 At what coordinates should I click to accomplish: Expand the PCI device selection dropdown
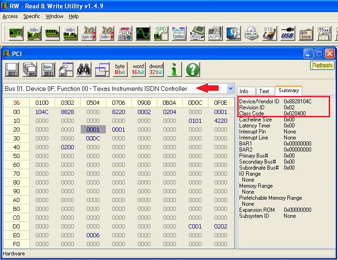click(230, 89)
